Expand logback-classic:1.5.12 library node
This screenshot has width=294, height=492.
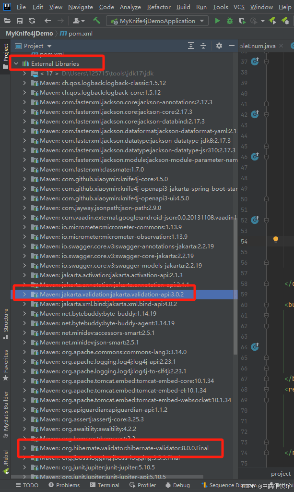[25, 83]
